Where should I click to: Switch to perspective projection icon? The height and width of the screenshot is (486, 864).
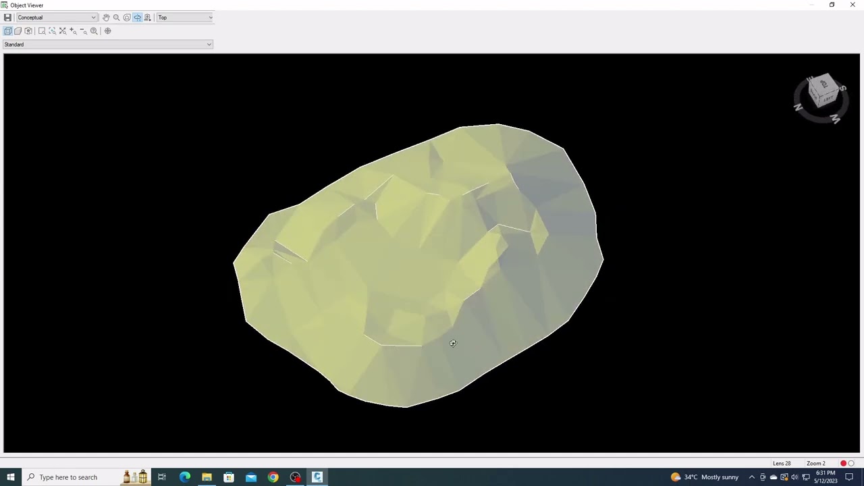click(x=18, y=31)
